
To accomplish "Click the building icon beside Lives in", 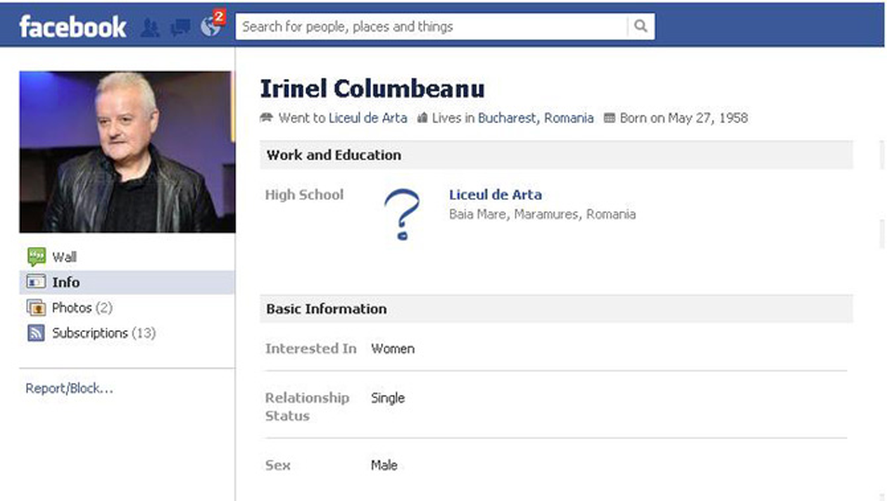I will click(x=422, y=118).
